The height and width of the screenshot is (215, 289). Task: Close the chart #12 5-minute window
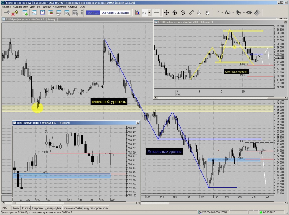pyautogui.click(x=138, y=123)
